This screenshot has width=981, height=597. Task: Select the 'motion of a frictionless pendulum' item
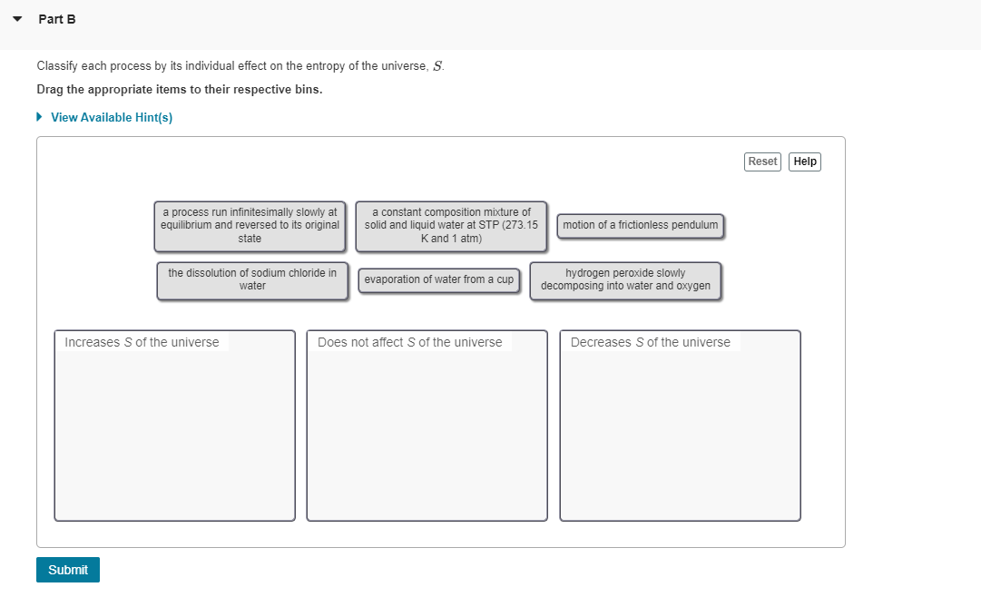click(x=639, y=225)
